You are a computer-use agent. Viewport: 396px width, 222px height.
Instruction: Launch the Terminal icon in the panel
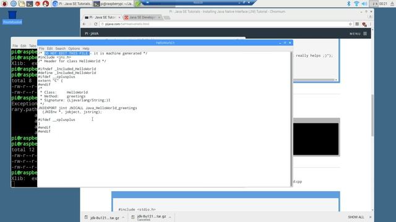point(30,4)
